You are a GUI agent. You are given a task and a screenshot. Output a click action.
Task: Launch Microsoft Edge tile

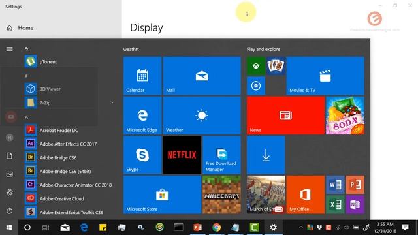coord(142,116)
